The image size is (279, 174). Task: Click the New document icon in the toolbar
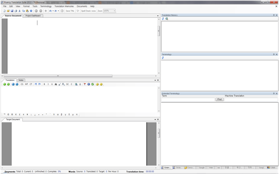[4, 11]
